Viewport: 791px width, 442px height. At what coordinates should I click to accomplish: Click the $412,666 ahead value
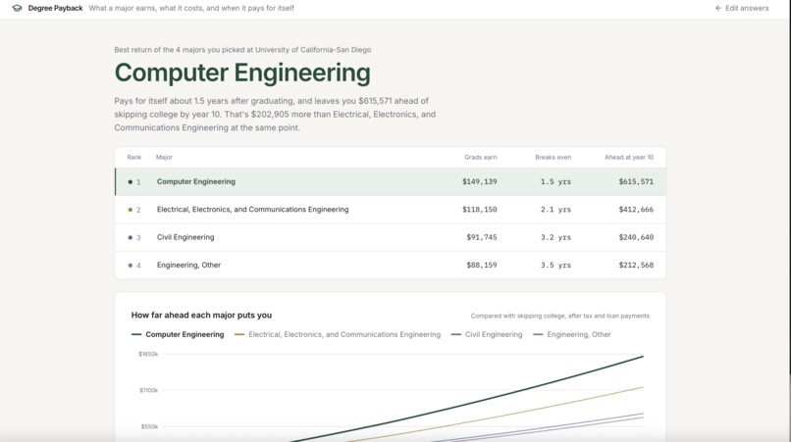click(x=636, y=209)
